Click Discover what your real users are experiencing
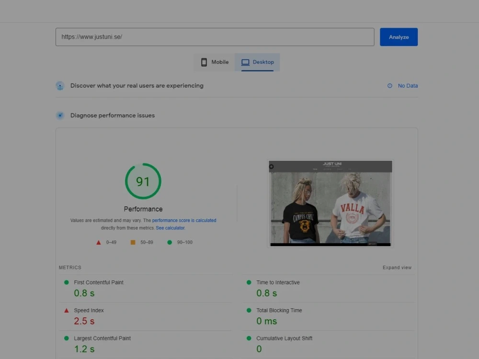479x359 pixels. pos(137,86)
